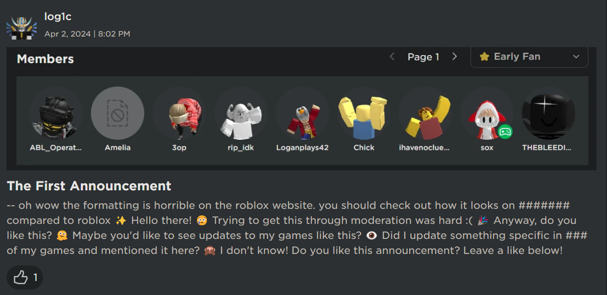Expand the Early Fan rank dropdown

(575, 57)
